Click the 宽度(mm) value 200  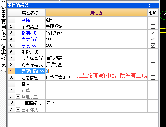coord(96,39)
